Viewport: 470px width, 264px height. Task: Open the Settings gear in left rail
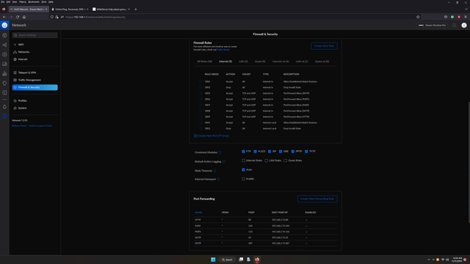4,116
